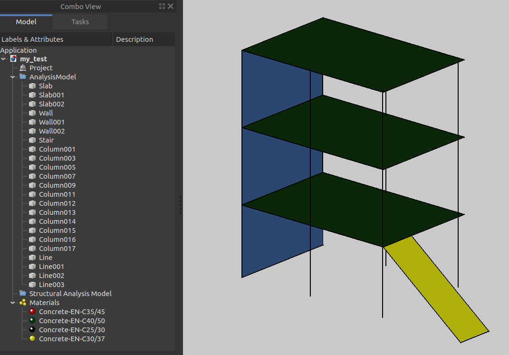
Task: Collapse the Materials tree group
Action: (x=13, y=303)
